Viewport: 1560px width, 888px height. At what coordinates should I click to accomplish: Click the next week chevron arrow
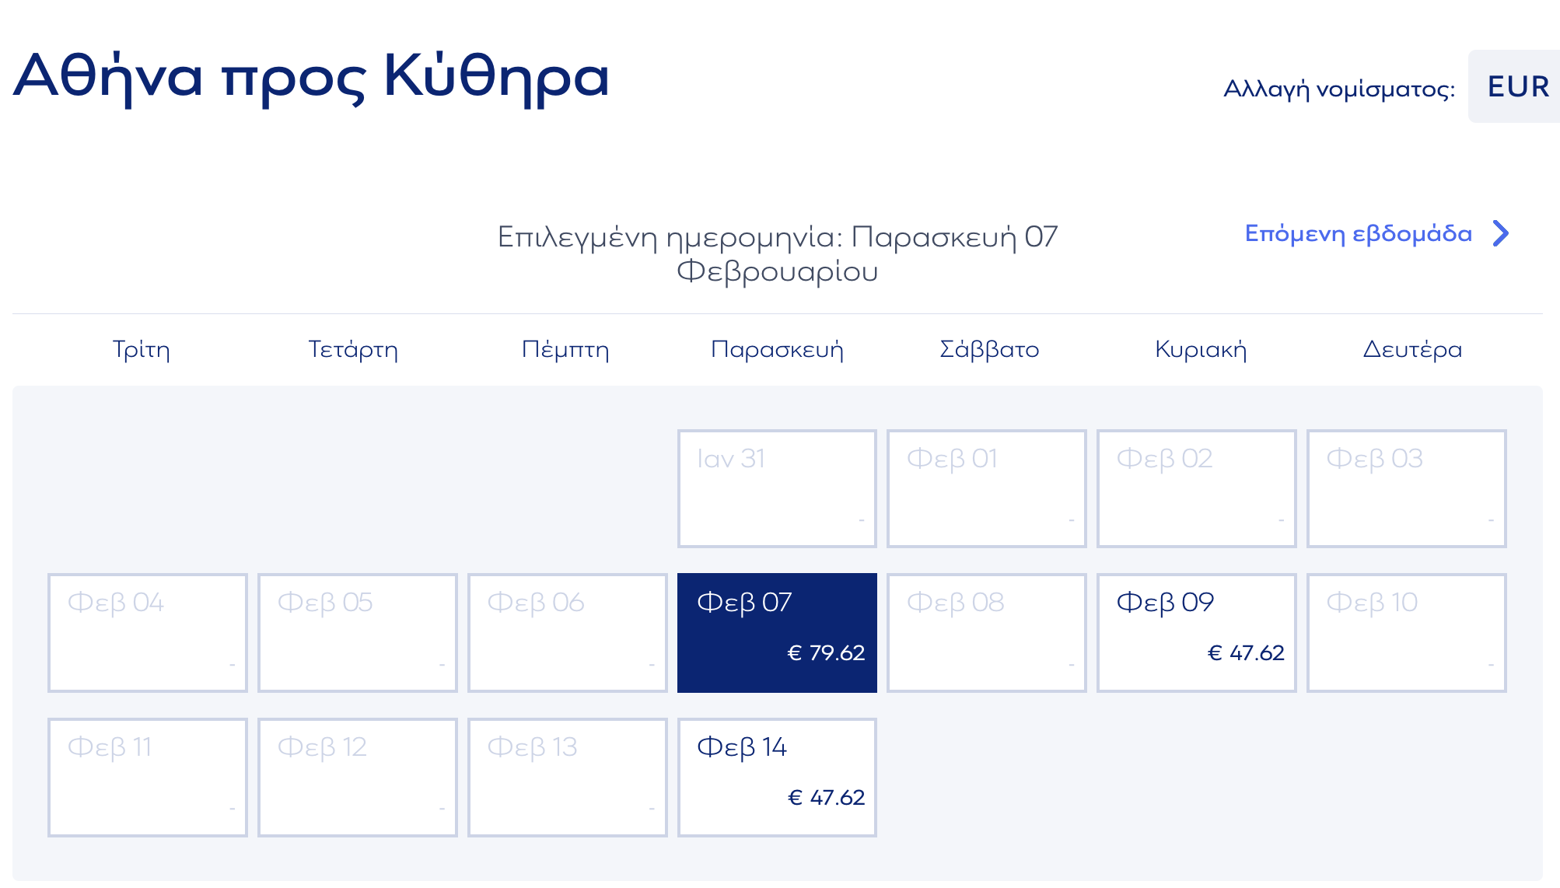[x=1501, y=233]
